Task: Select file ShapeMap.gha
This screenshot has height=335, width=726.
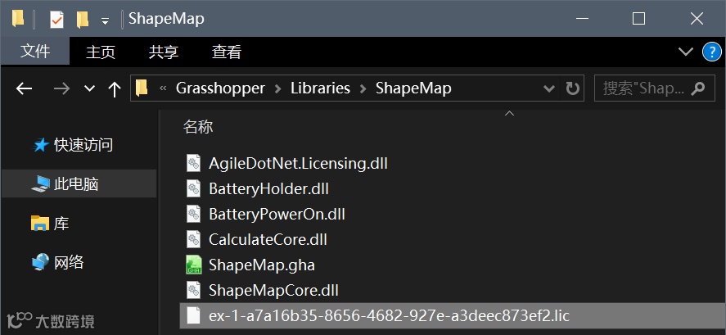Action: tap(262, 265)
